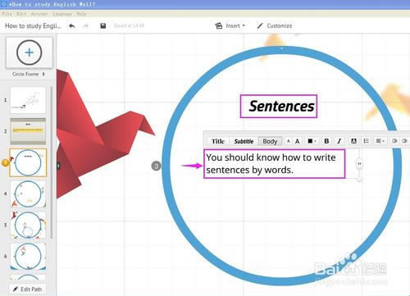Open the Circle Frame type selector
410x296 pixels.
29,74
